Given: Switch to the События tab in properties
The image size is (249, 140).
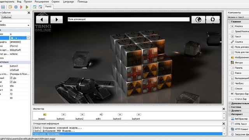Looking at the screenshot, I should (6, 17).
